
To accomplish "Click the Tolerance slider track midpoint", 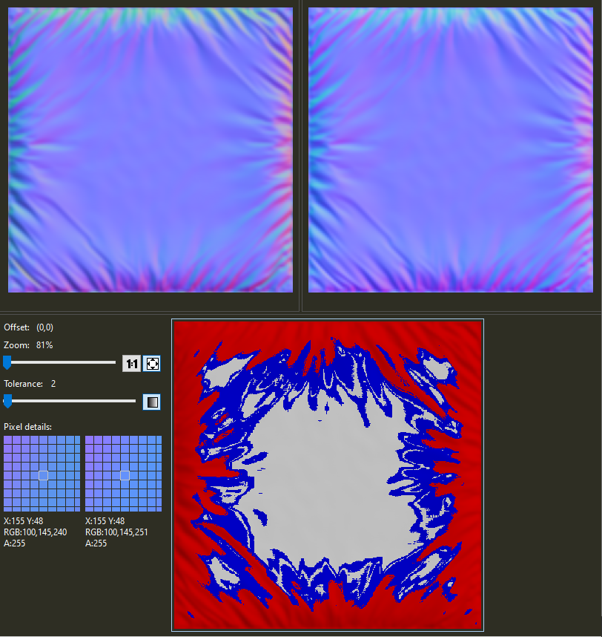I will pyautogui.click(x=70, y=401).
